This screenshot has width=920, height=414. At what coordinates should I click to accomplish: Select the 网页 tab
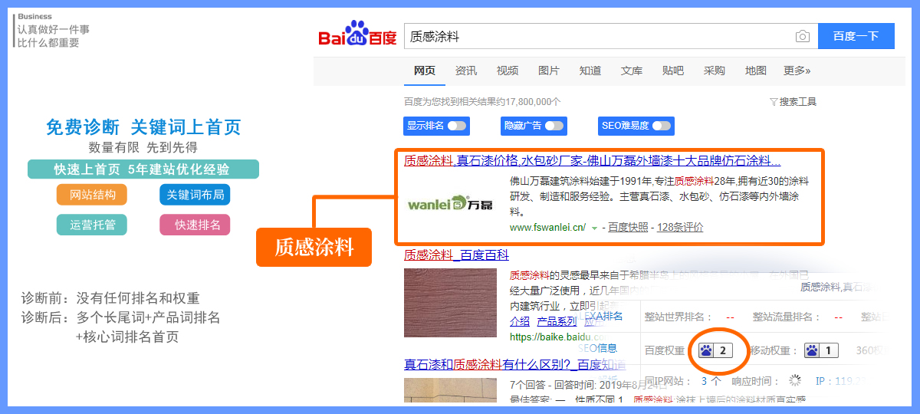pyautogui.click(x=424, y=71)
